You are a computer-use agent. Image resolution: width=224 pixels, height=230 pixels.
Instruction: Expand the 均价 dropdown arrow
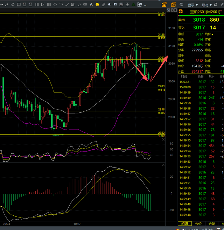click(x=212, y=35)
